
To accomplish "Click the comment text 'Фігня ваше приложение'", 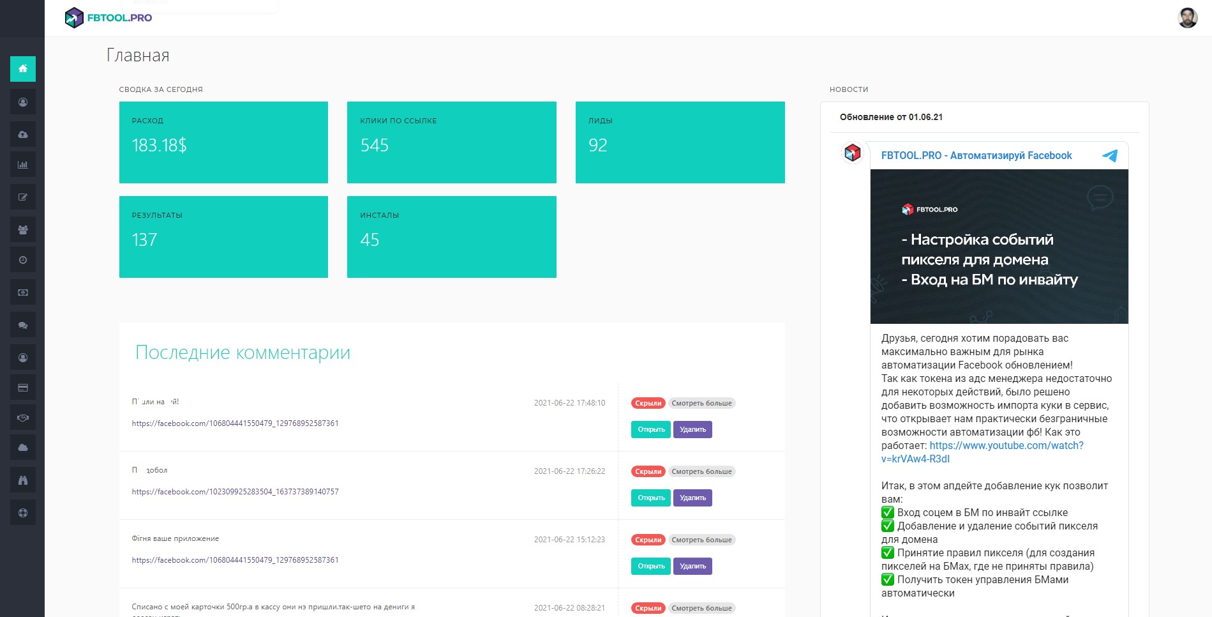I will pyautogui.click(x=176, y=538).
